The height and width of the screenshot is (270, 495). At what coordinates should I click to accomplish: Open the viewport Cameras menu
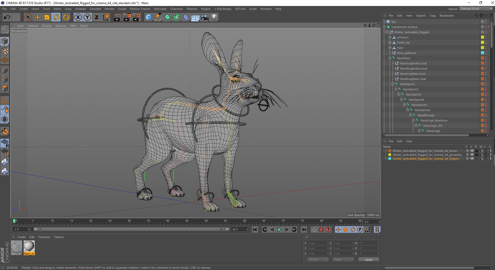33,26
